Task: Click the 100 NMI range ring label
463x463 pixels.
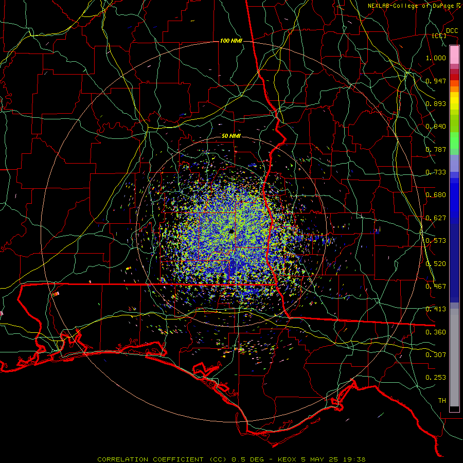Action: [x=231, y=41]
